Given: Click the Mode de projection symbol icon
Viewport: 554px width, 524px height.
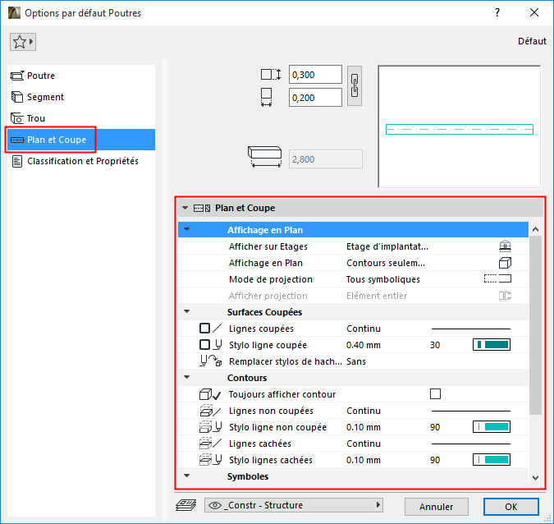Looking at the screenshot, I should 497,279.
